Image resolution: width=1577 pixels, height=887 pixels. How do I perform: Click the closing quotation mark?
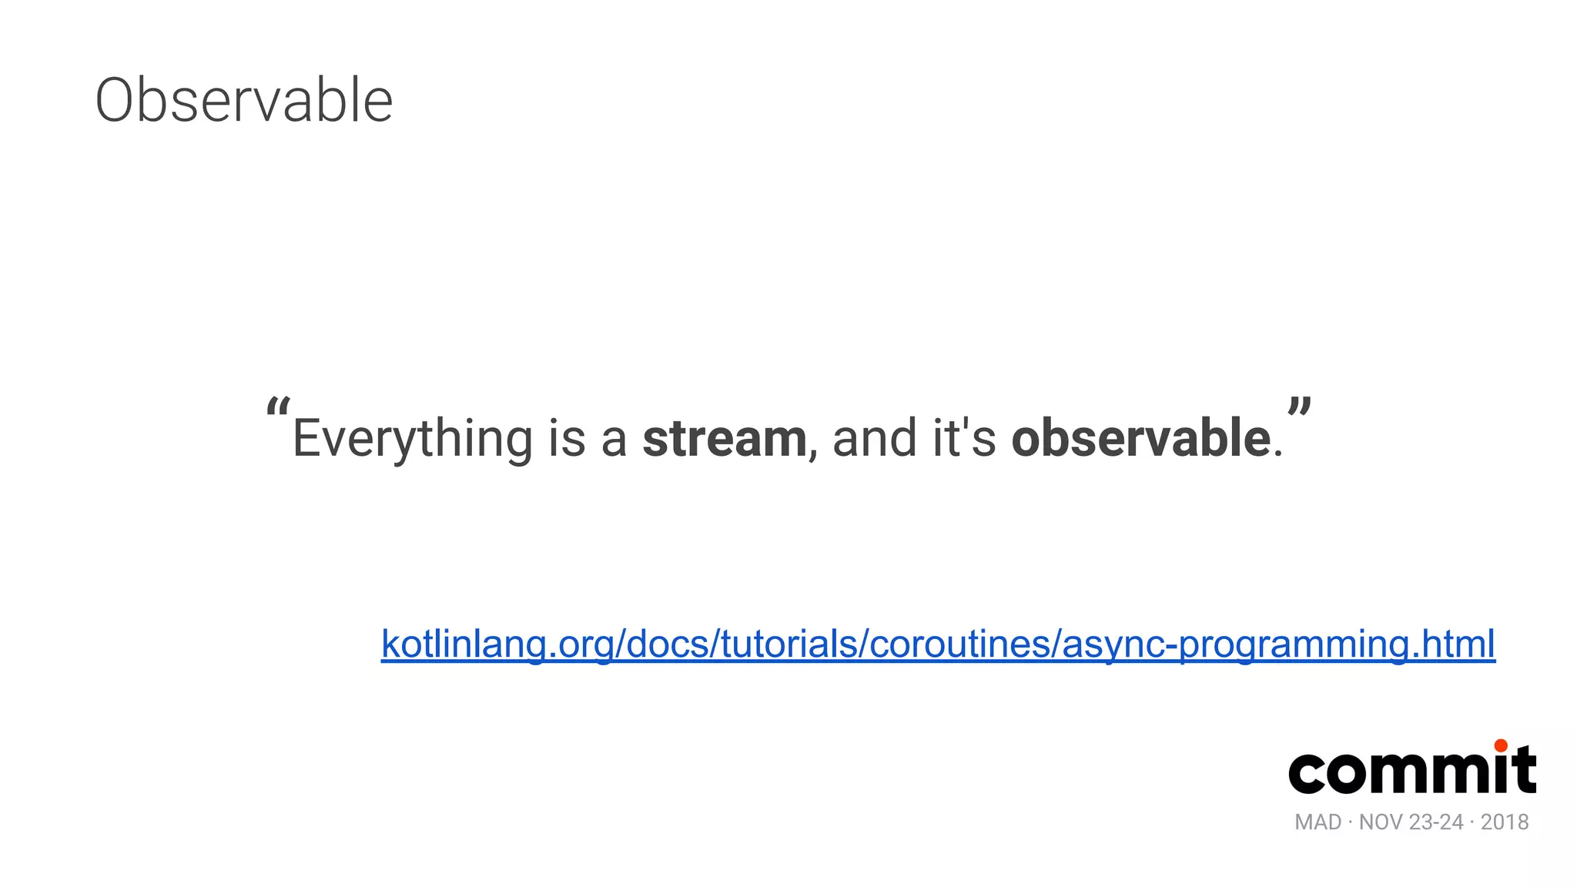pyautogui.click(x=1299, y=407)
